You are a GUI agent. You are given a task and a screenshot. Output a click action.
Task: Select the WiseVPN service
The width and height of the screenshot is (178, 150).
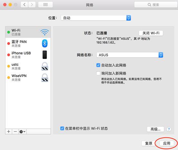(x=28, y=78)
